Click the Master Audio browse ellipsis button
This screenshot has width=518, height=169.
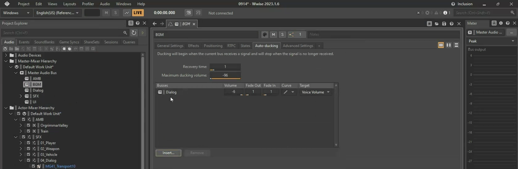(x=511, y=32)
